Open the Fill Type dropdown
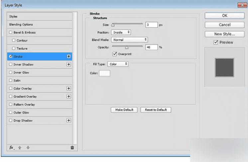 [118, 64]
